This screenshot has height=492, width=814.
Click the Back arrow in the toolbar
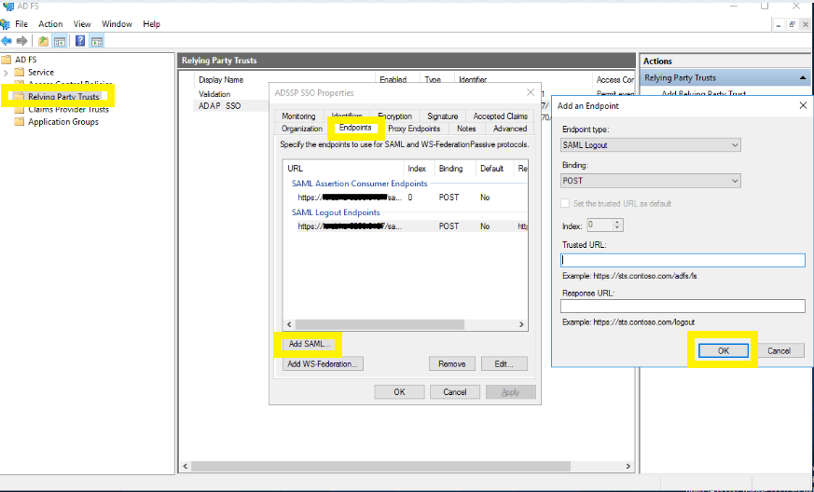(7, 41)
